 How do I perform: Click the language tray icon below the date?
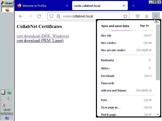click(7, 118)
